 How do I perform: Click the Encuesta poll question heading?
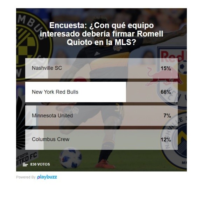tap(101, 34)
